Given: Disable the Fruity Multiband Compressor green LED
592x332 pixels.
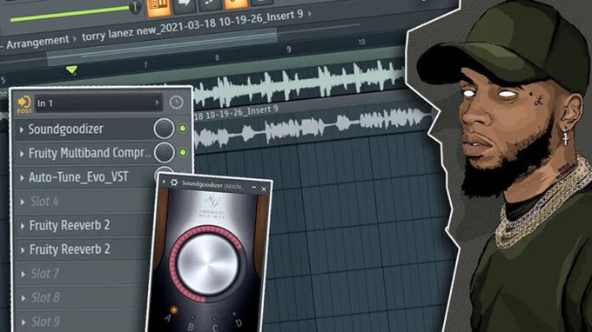Looking at the screenshot, I should (x=183, y=152).
